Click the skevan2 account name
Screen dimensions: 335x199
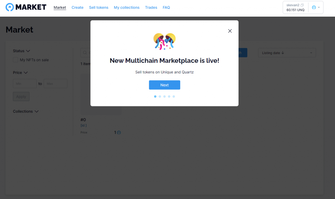coord(293,5)
